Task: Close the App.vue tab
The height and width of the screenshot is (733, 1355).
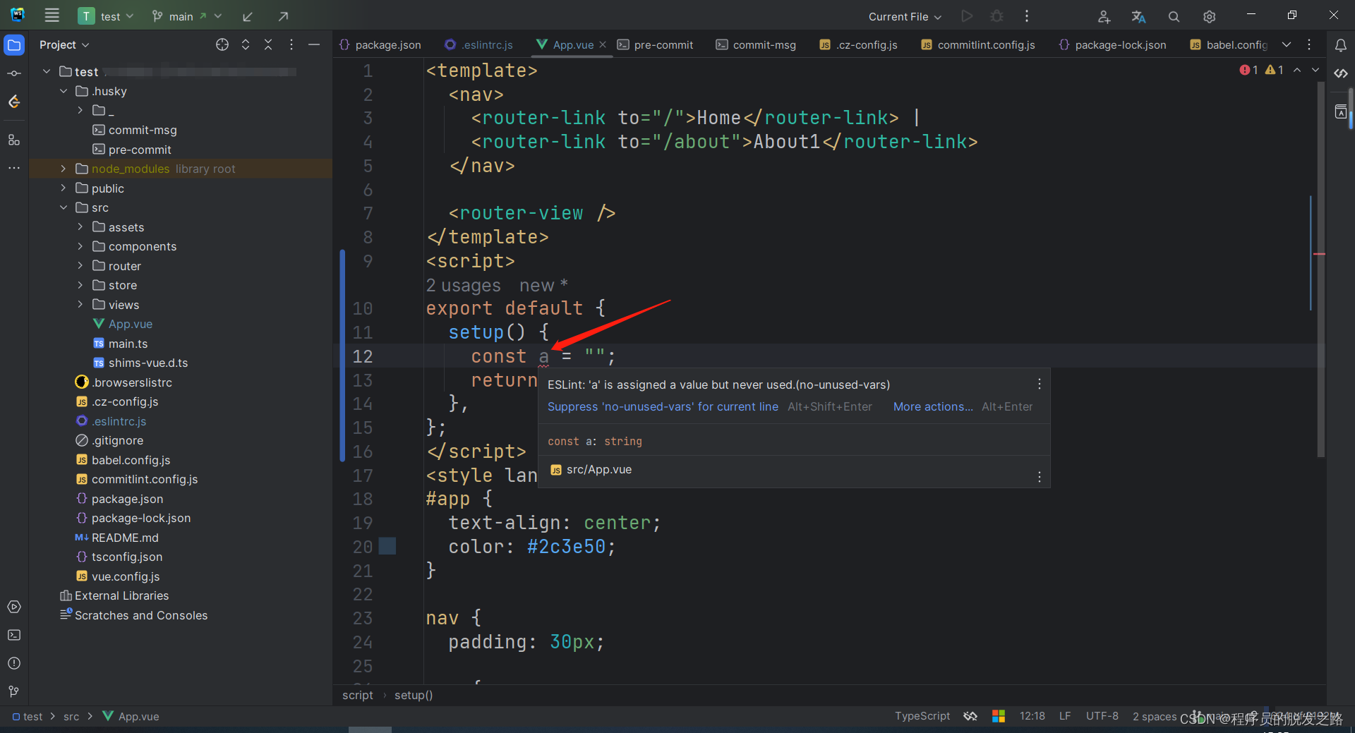Action: [603, 44]
